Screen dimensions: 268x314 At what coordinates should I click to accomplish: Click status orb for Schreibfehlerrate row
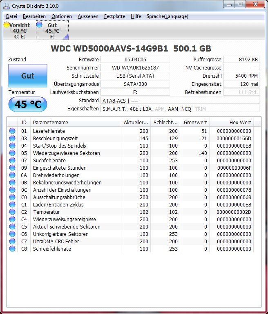point(12,249)
